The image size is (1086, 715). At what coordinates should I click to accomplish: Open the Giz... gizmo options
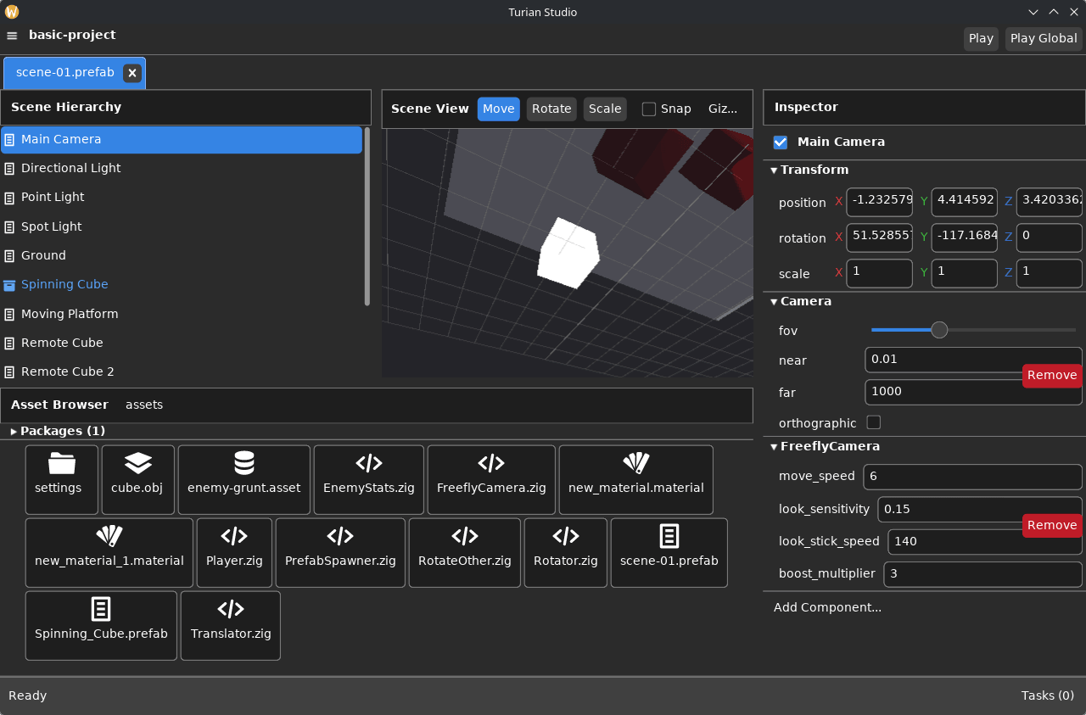click(723, 109)
